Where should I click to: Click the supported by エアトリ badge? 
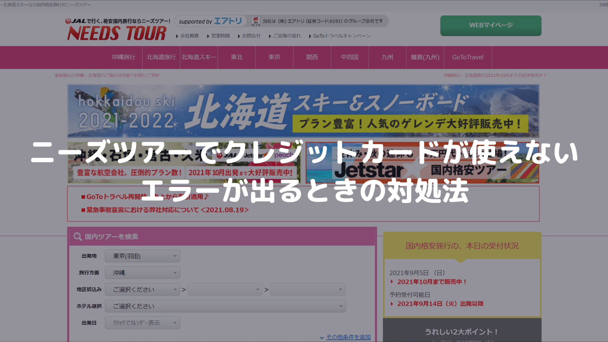(211, 21)
